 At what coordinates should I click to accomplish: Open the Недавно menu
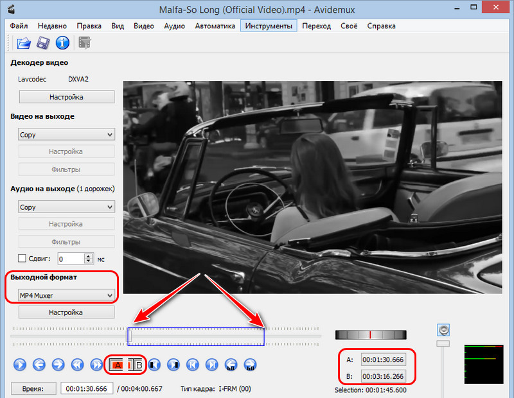point(52,26)
